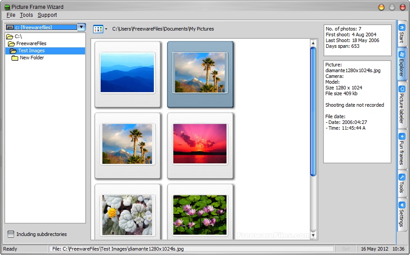Click the New Folder folder icon

pyautogui.click(x=15, y=58)
